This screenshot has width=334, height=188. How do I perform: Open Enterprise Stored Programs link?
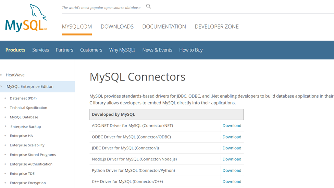pyautogui.click(x=33, y=155)
